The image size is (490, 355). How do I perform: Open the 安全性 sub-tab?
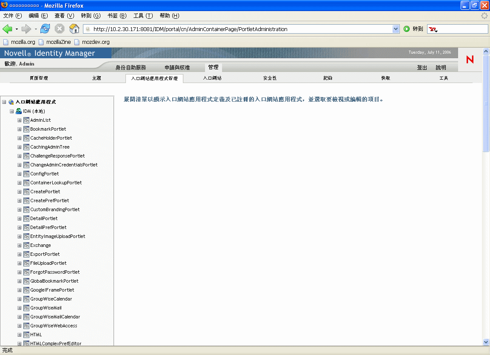pyautogui.click(x=270, y=78)
